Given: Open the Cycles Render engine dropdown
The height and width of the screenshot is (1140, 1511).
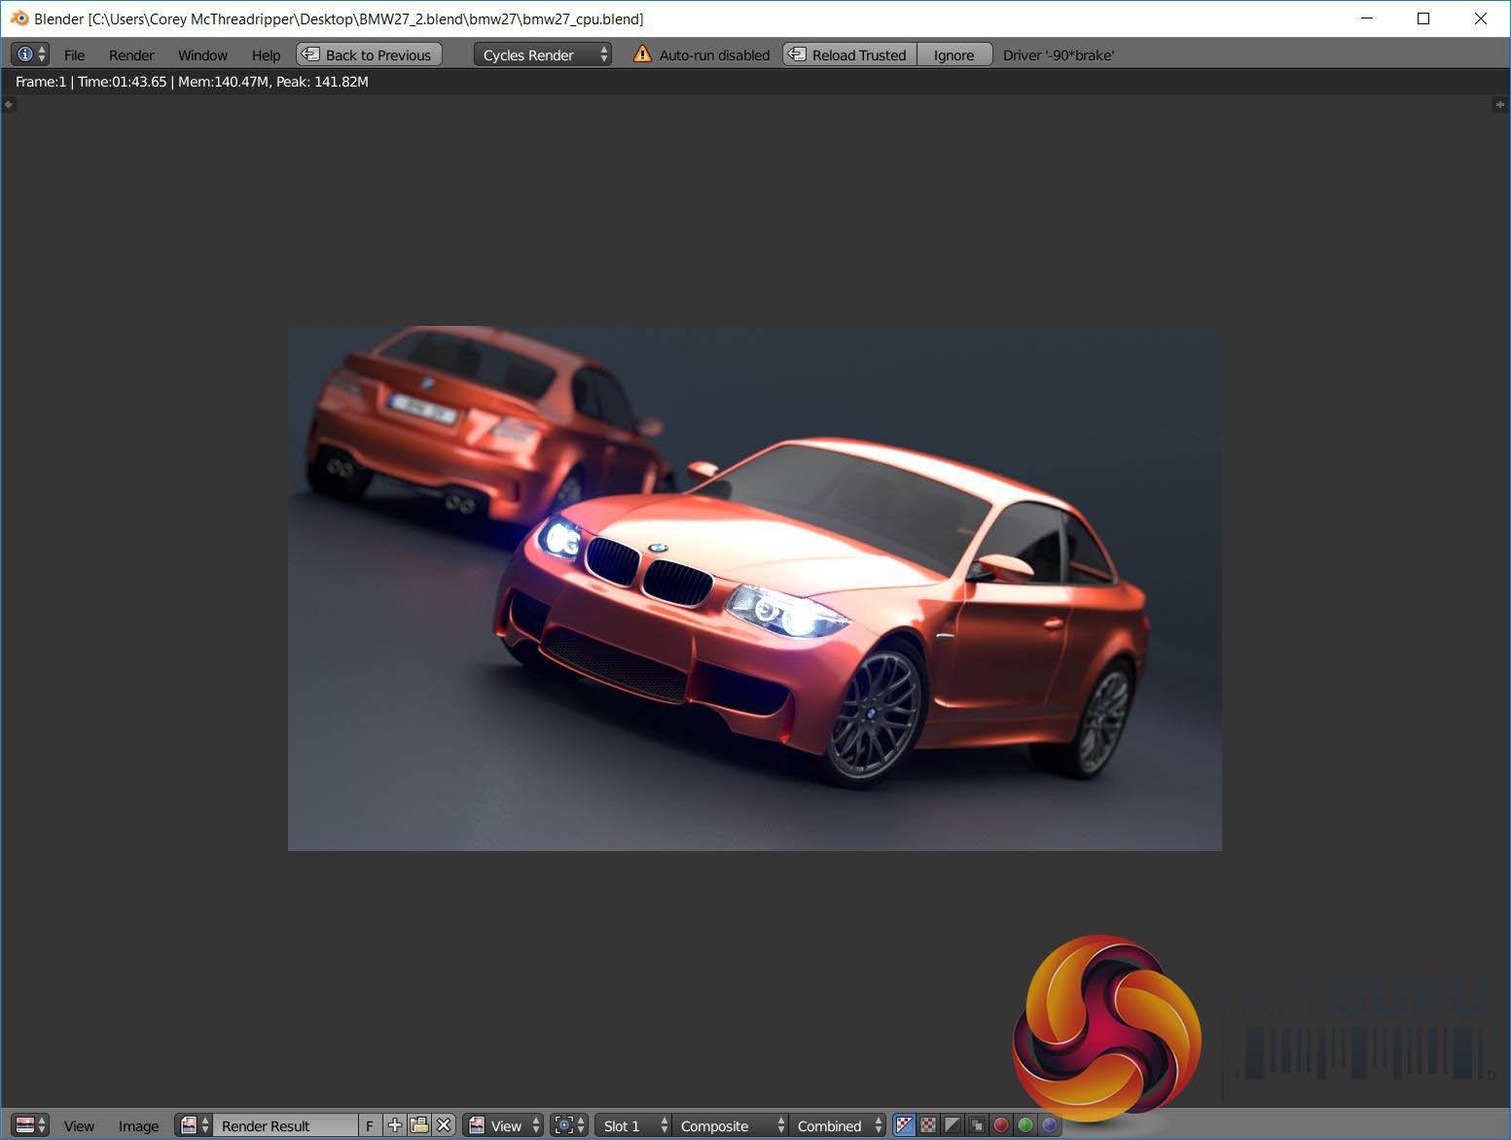Looking at the screenshot, I should [x=542, y=54].
